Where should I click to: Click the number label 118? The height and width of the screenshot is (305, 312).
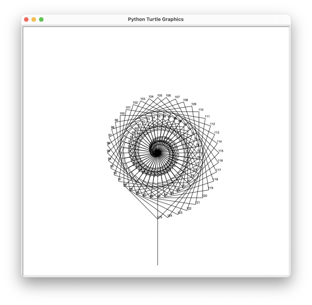[x=216, y=179]
